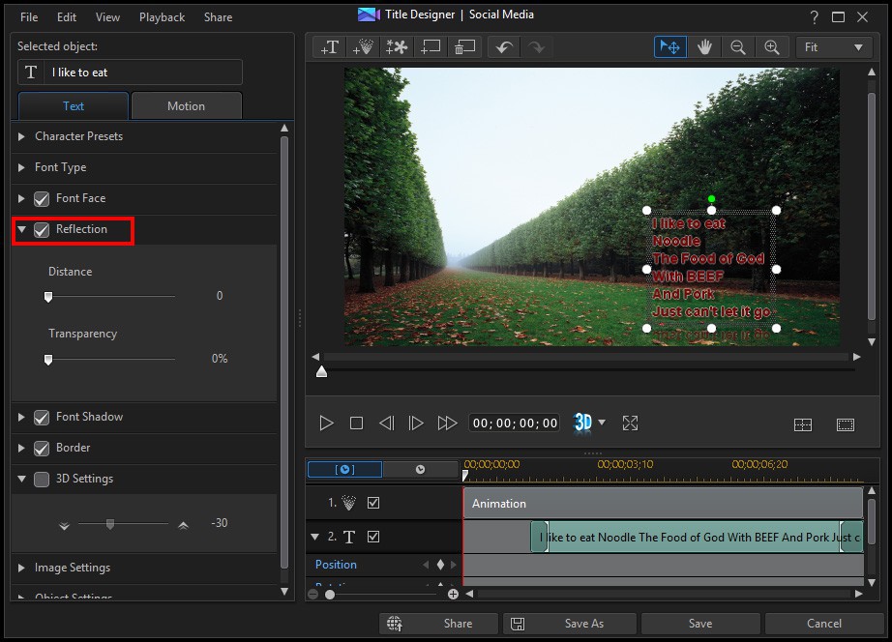Collapse the 3D Settings section arrow
Screen dimensions: 892x642
click(21, 479)
